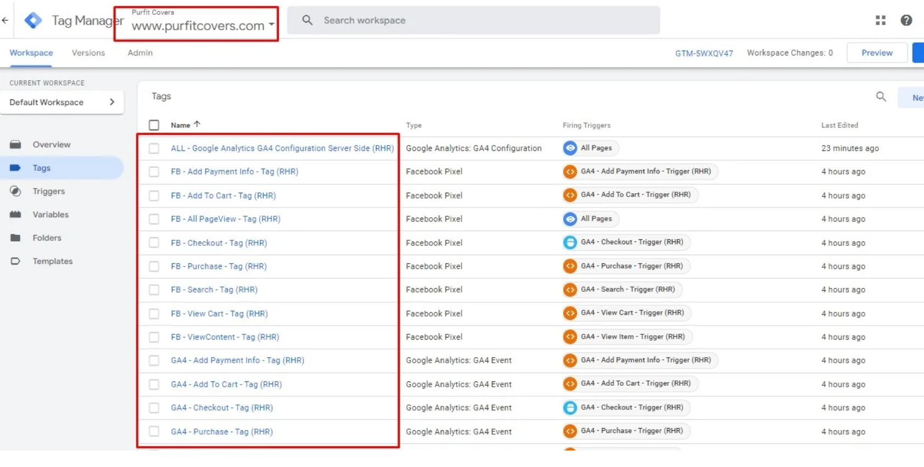This screenshot has height=467, width=924.
Task: Sort tags by Name column header
Action: point(181,125)
